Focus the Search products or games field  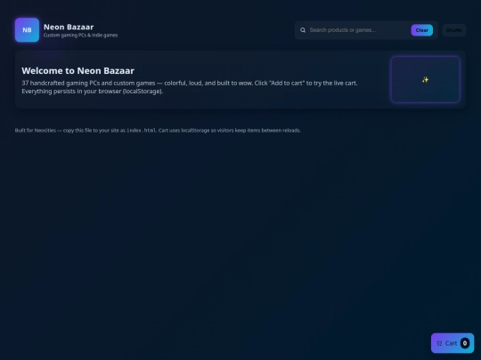pos(358,30)
